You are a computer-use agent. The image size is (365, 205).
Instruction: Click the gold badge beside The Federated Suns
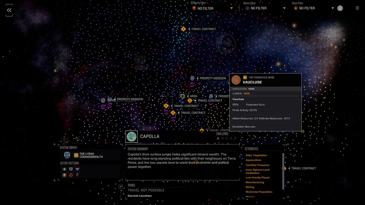(x=245, y=77)
